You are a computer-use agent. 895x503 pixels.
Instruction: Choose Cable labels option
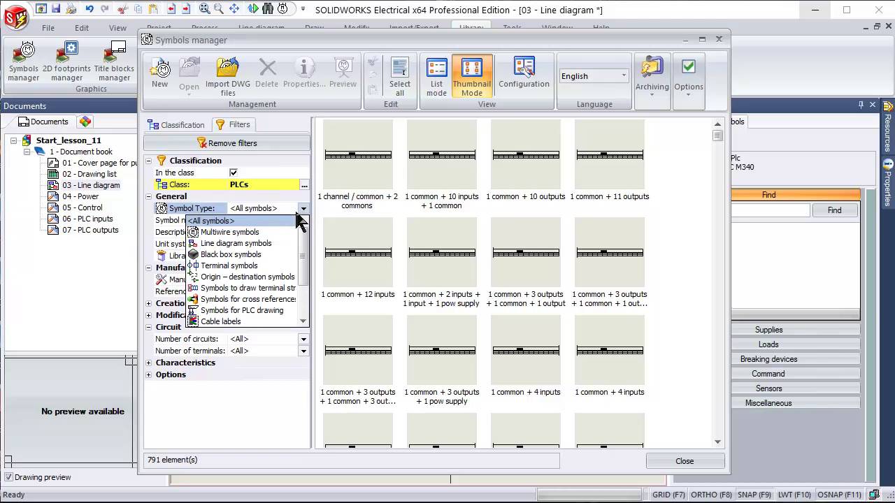coord(220,321)
